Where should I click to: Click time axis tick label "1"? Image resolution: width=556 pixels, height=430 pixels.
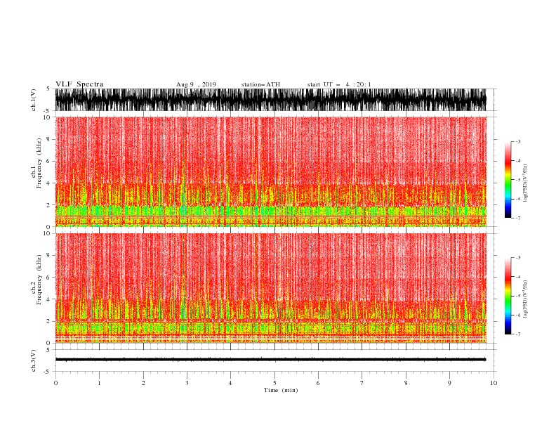(x=99, y=383)
